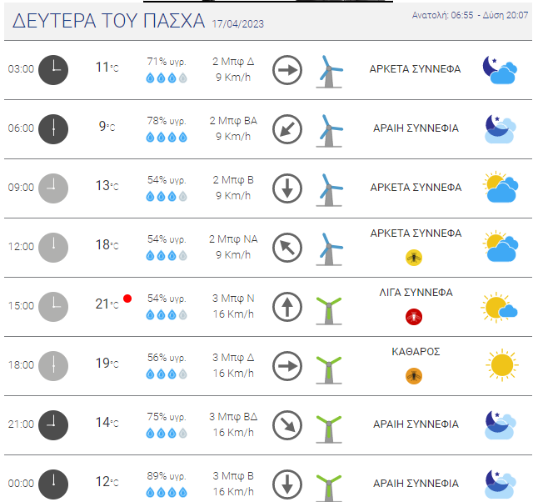Click the red dot beside 21°C

point(127,299)
